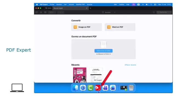Open the Wi-Fi status menu
Viewport: 178px width, 100px height.
point(143,5)
